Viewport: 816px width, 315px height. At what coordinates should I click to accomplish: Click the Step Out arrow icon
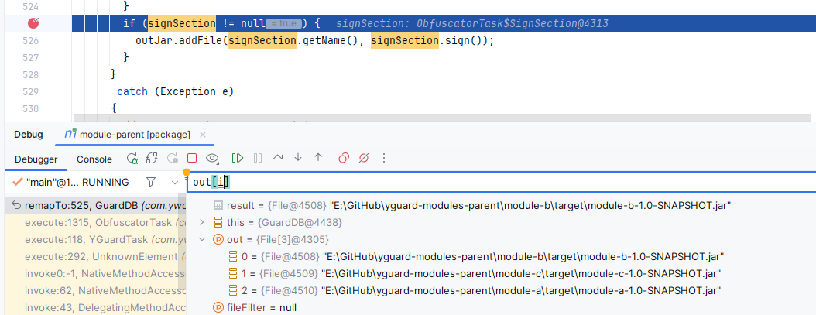tap(318, 159)
